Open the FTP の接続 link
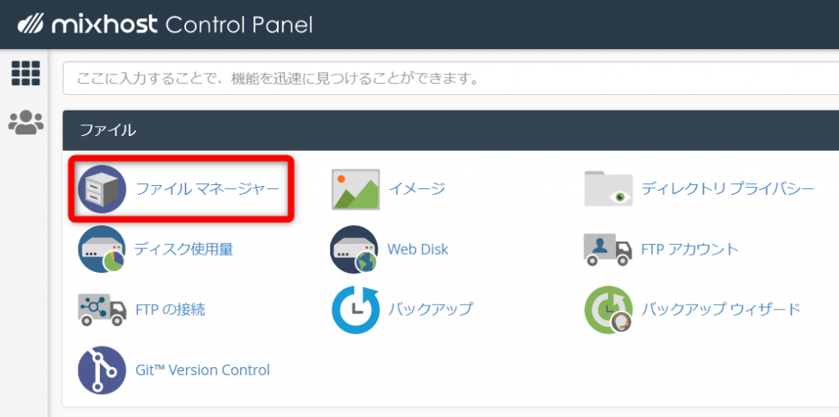839x417 pixels. click(x=170, y=310)
